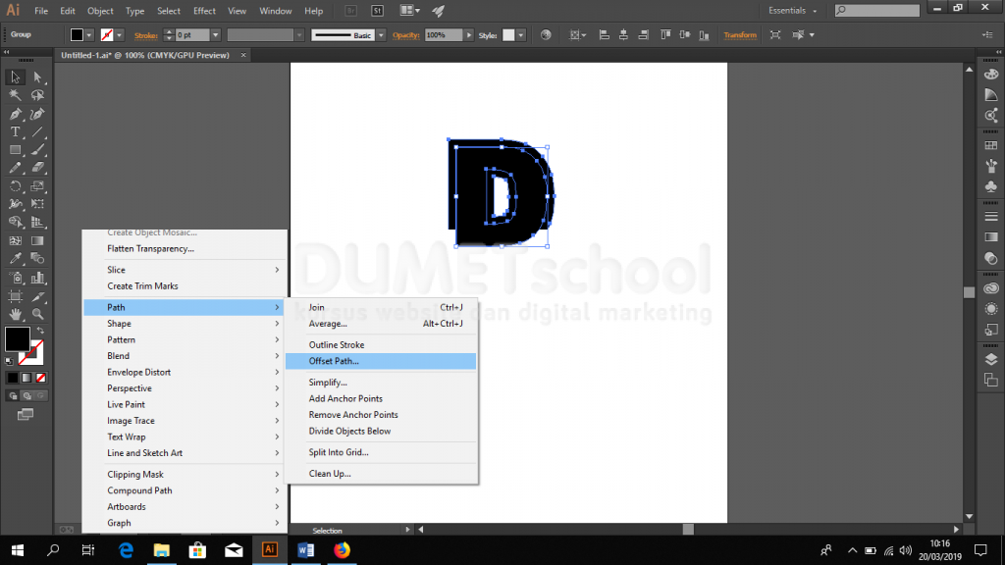The image size is (1005, 565).
Task: Toggle Change Screen Mode button
Action: [26, 415]
